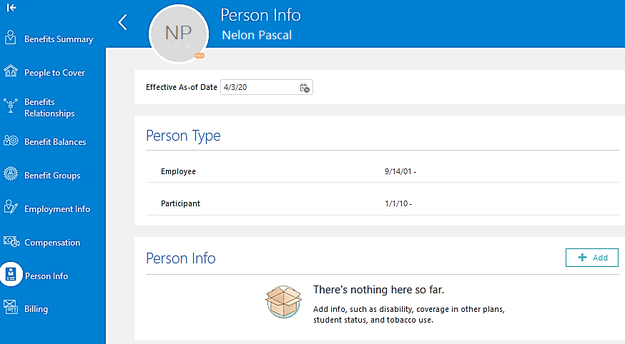The image size is (625, 344).
Task: Click the Add button in Person Info
Action: (x=592, y=258)
